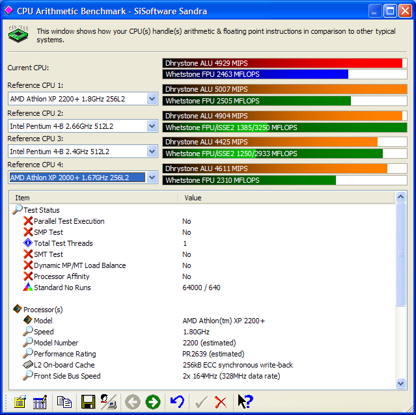Click the value PR2639 (estimated)
The width and height of the screenshot is (416, 415).
[x=214, y=354]
